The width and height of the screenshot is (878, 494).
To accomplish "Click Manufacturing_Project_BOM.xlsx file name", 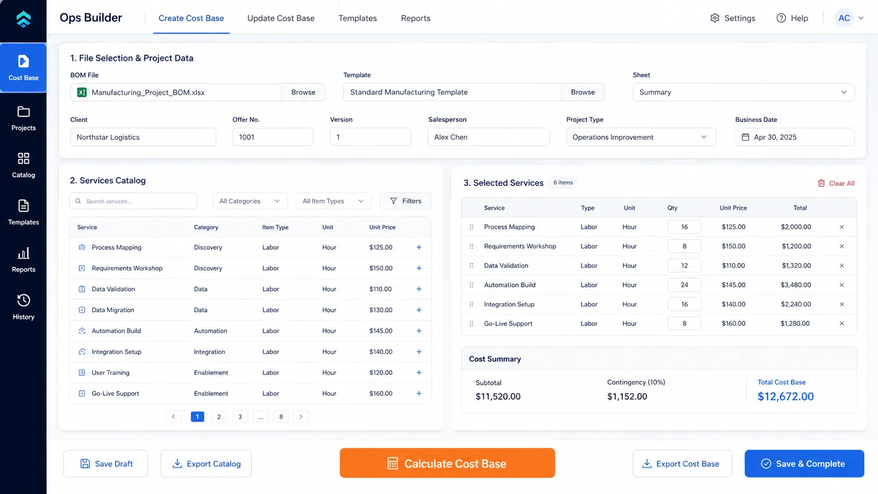I will click(148, 92).
